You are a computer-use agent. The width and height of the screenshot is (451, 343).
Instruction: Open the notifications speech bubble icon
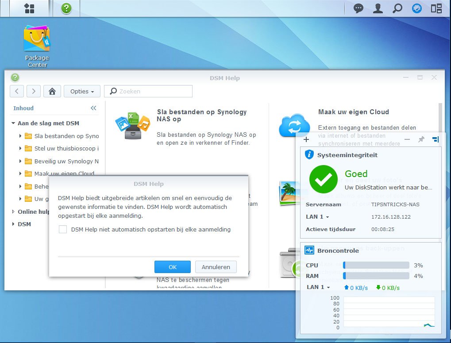(x=358, y=8)
